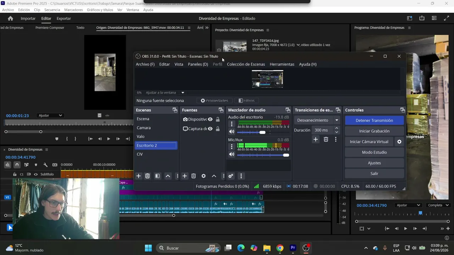Open Program monitor Ajustar zoom dropdown

click(x=408, y=205)
